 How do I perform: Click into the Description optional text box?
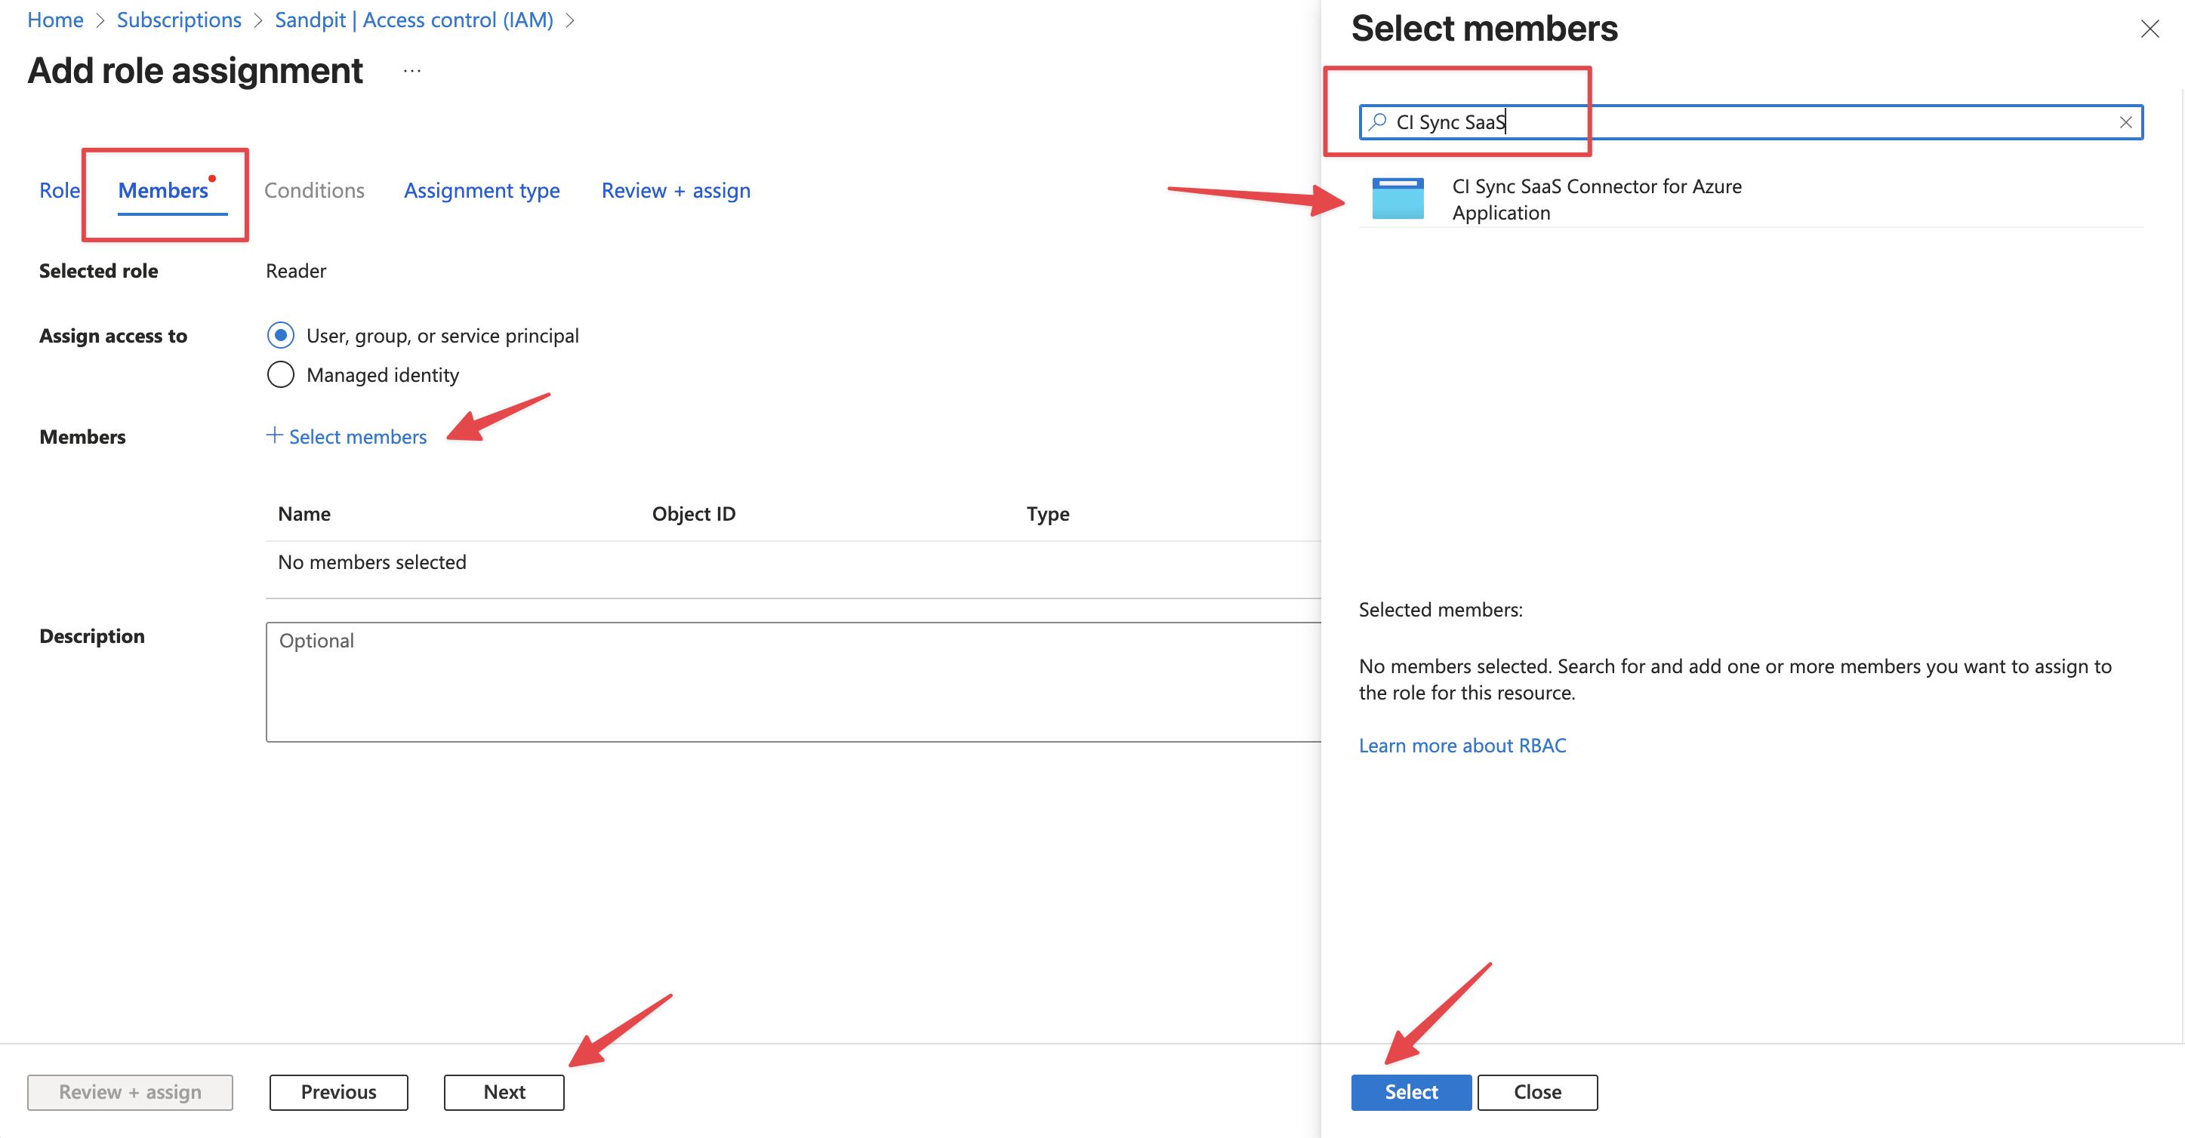[x=793, y=681]
